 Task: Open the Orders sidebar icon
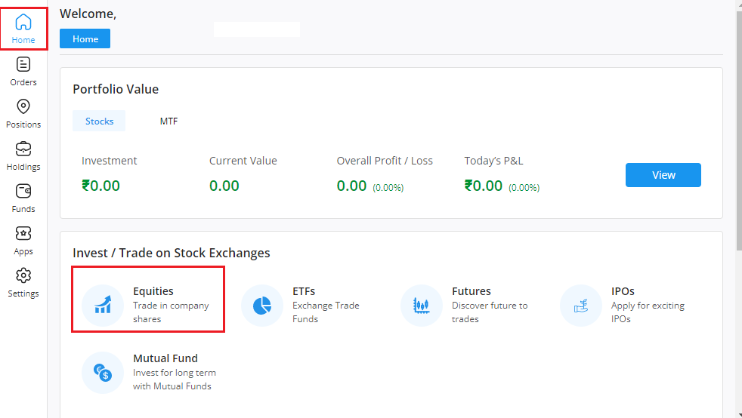coord(23,65)
